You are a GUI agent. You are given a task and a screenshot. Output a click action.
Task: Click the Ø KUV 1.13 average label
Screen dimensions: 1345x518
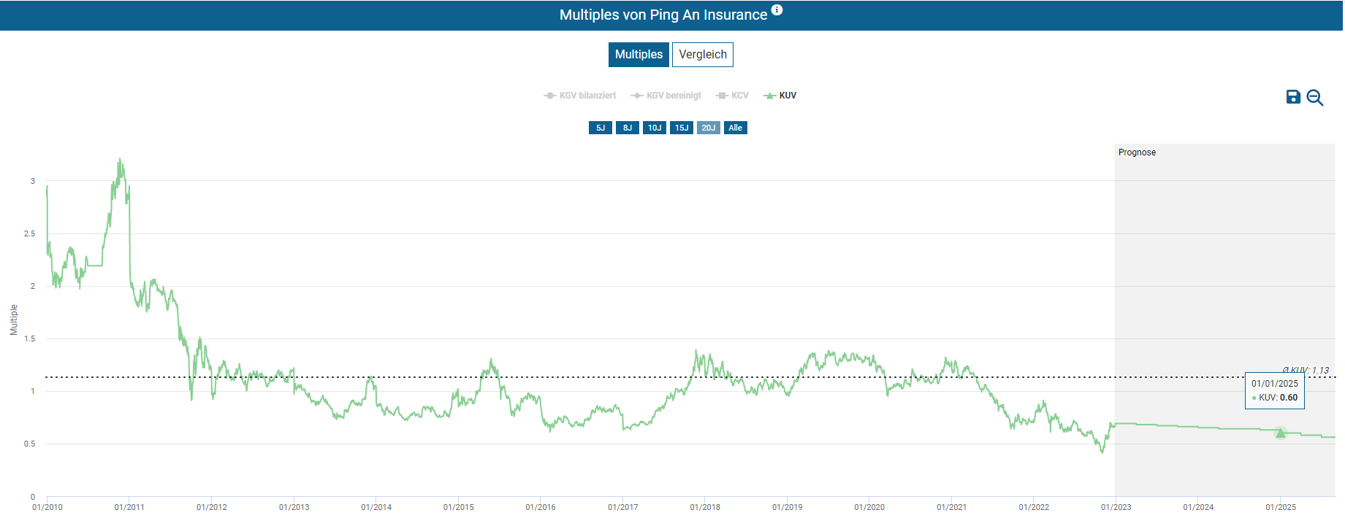(x=1305, y=370)
